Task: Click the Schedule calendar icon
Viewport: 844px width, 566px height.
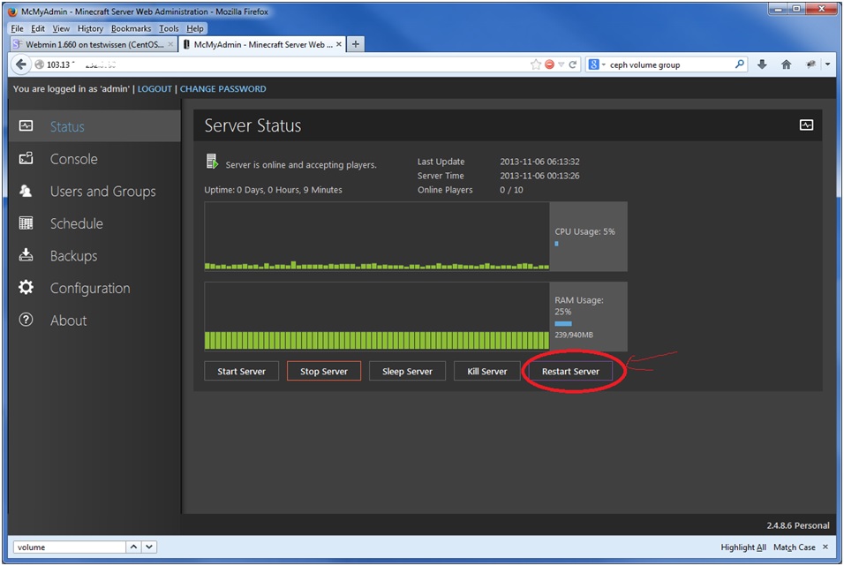Action: click(x=26, y=223)
